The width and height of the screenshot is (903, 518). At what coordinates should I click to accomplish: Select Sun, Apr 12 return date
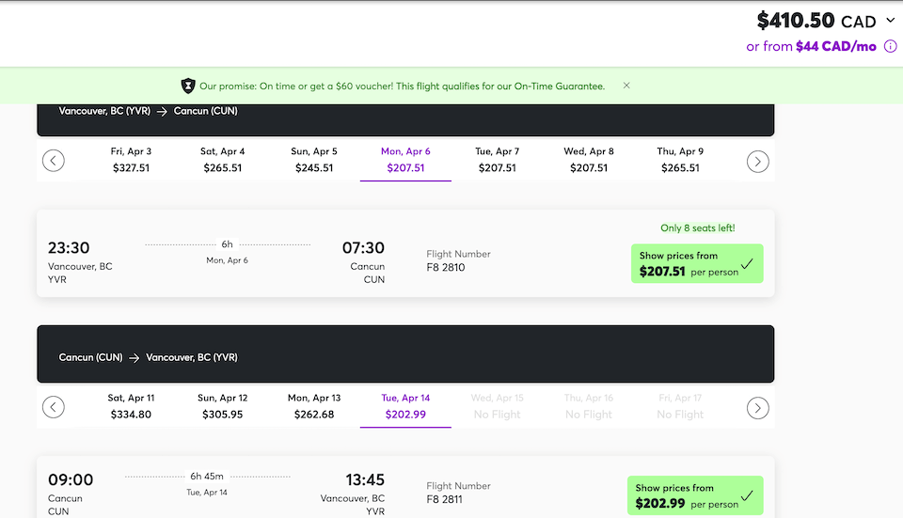pos(223,406)
